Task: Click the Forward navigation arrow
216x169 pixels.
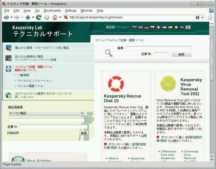Action: [17, 17]
